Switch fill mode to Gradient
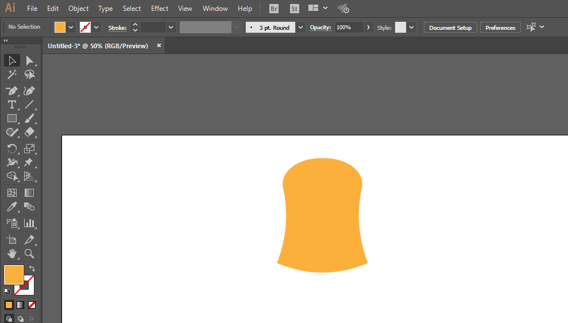The width and height of the screenshot is (568, 323). tap(20, 305)
